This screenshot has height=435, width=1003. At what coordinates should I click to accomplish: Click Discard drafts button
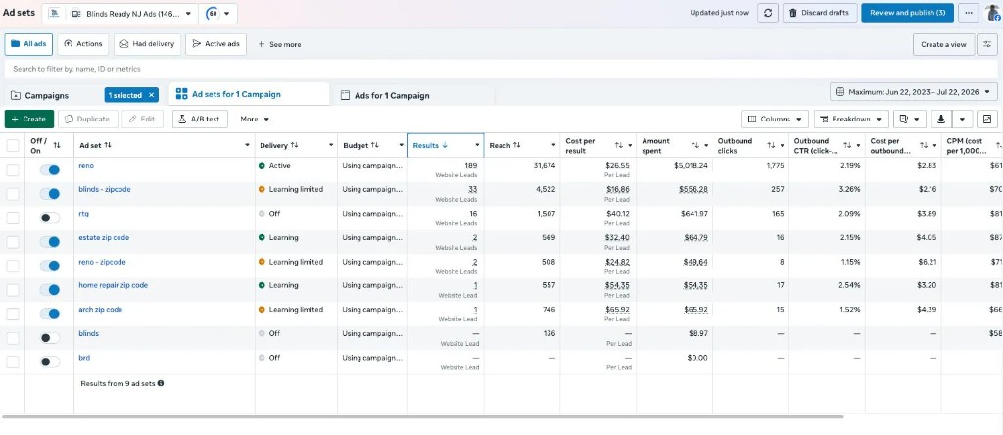click(x=820, y=13)
